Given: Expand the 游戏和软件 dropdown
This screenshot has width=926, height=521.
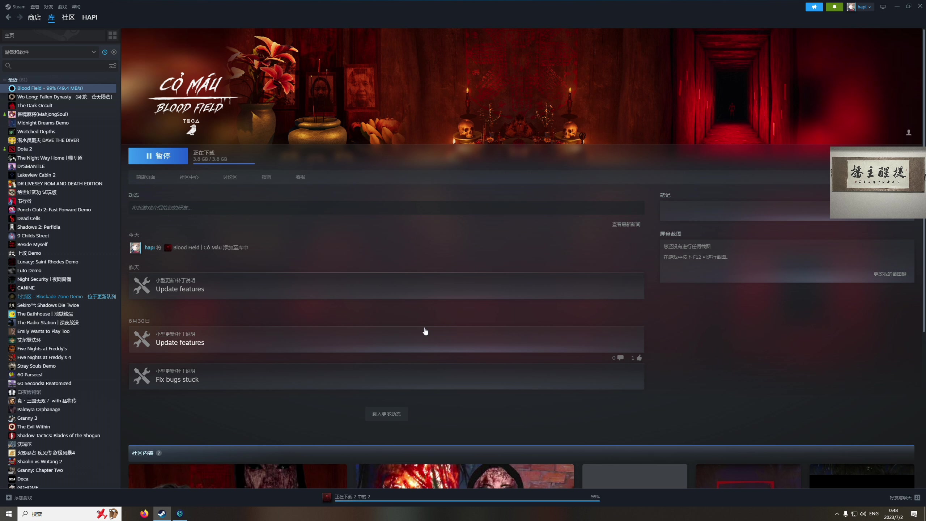Looking at the screenshot, I should pos(94,52).
